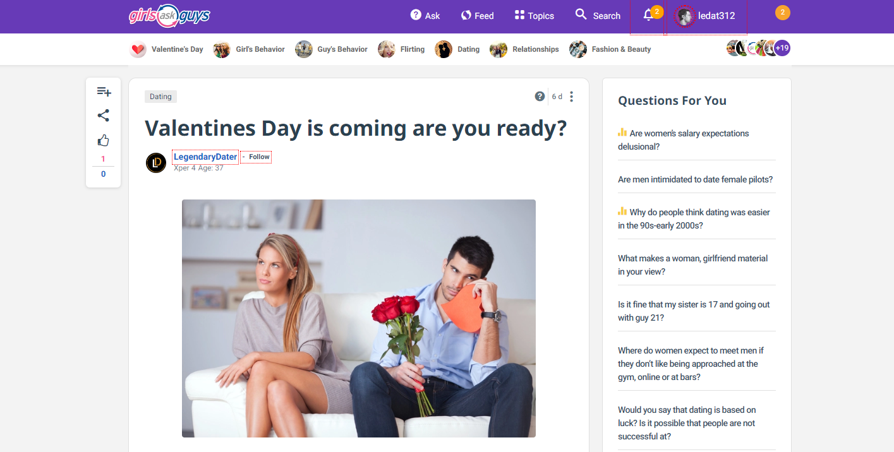Select the Dating topic in topic bar
894x452 pixels.
457,49
